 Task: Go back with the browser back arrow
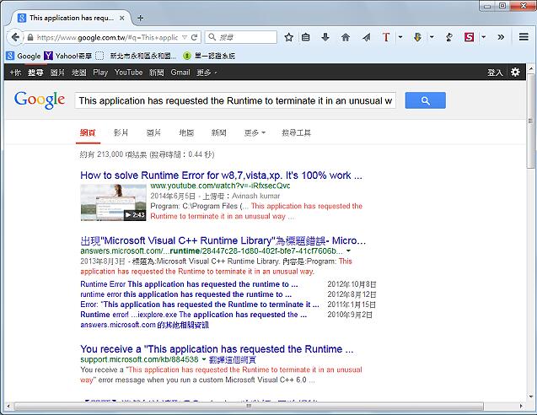pyautogui.click(x=14, y=37)
